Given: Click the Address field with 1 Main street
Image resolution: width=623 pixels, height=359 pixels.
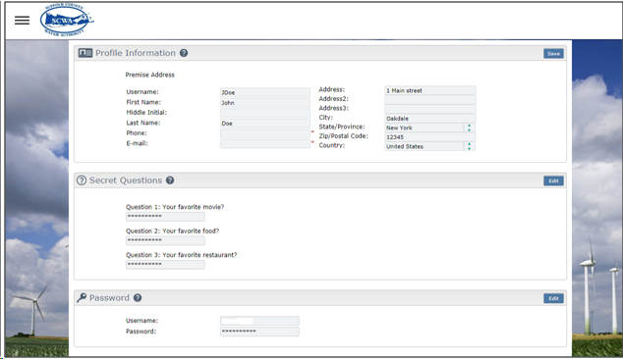Looking at the screenshot, I should pyautogui.click(x=429, y=90).
